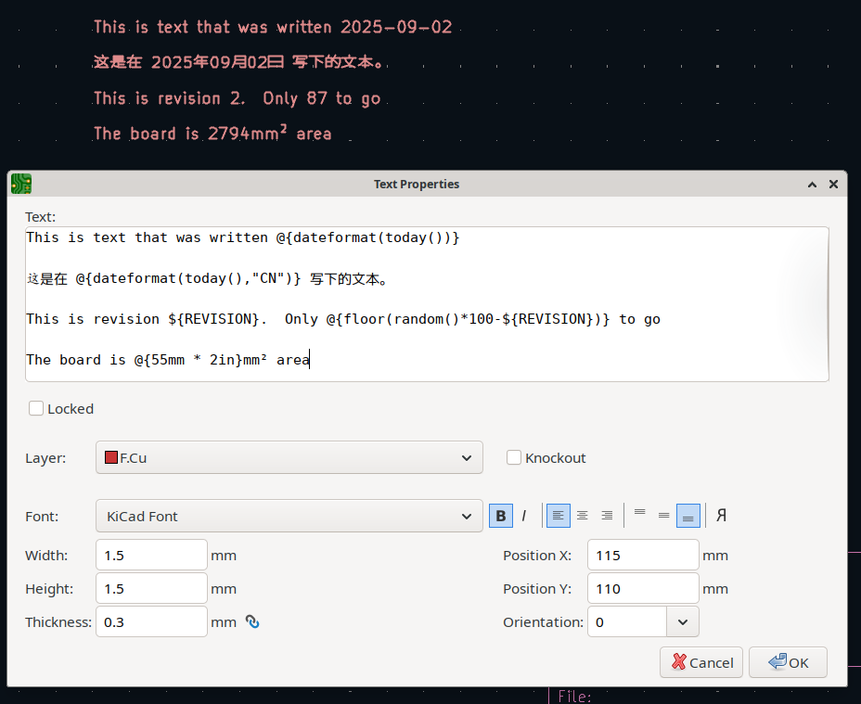
Task: Toggle the Bold text style button
Action: click(501, 516)
